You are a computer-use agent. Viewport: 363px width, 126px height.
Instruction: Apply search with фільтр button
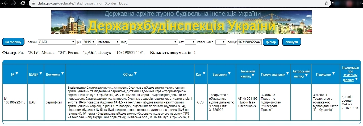[271, 42]
